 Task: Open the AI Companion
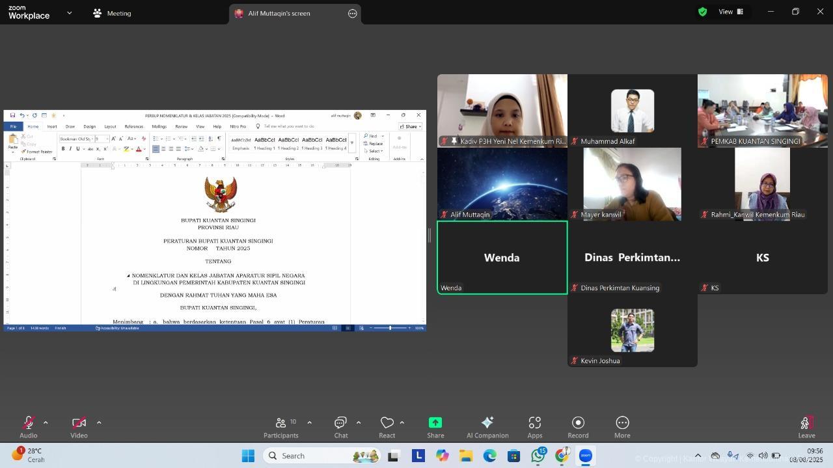[x=487, y=427]
